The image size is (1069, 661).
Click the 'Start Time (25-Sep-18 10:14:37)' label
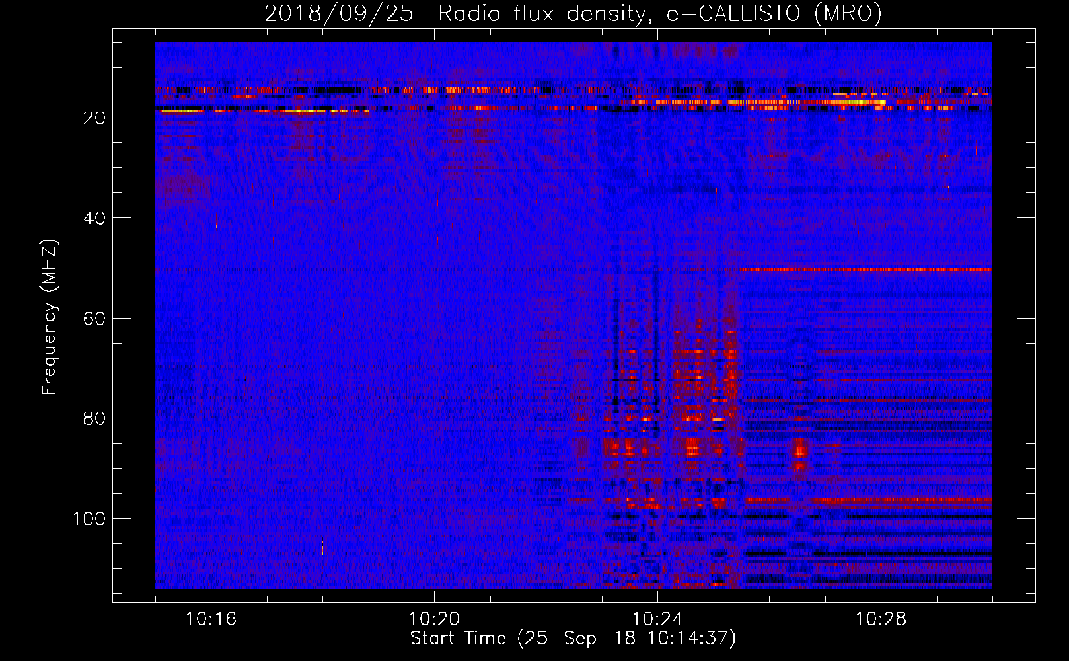[573, 639]
